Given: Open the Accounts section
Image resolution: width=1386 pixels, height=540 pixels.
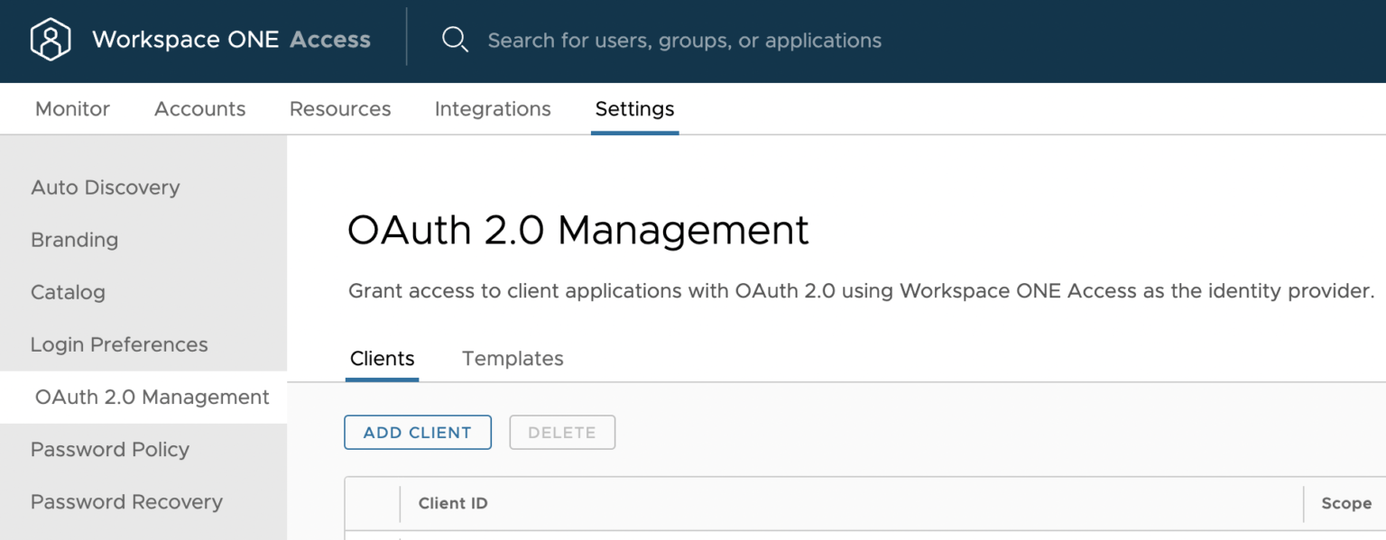Looking at the screenshot, I should pos(199,108).
